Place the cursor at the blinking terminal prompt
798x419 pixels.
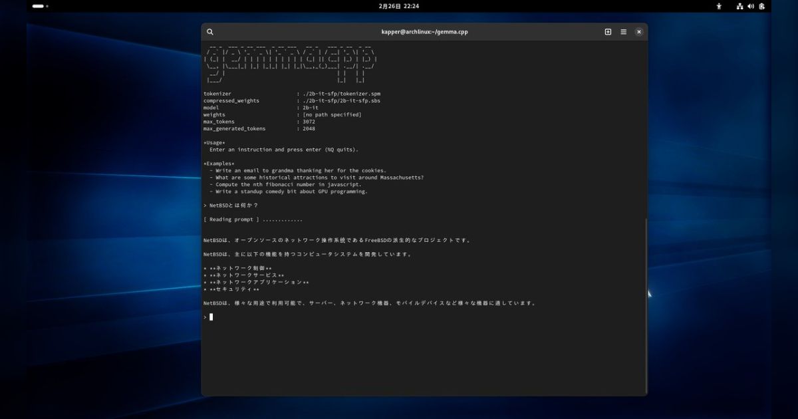tap(210, 317)
